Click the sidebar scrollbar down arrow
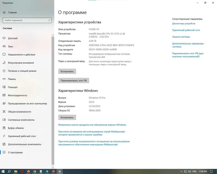 click(53, 167)
